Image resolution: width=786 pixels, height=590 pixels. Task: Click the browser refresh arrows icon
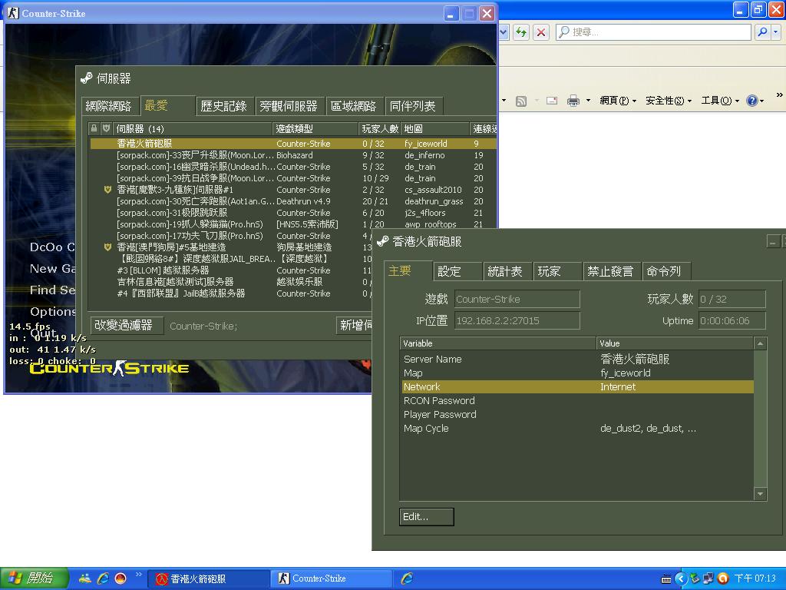click(522, 32)
